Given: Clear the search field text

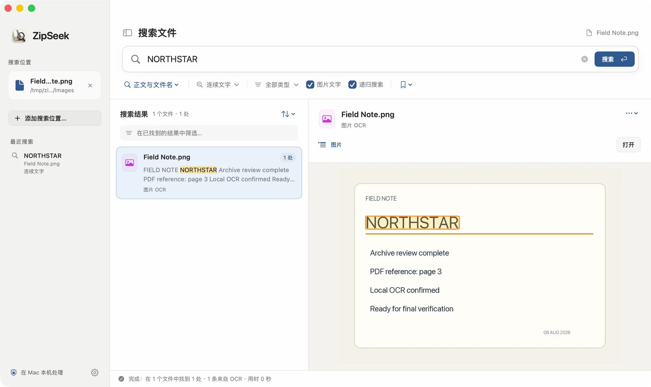Looking at the screenshot, I should (584, 59).
